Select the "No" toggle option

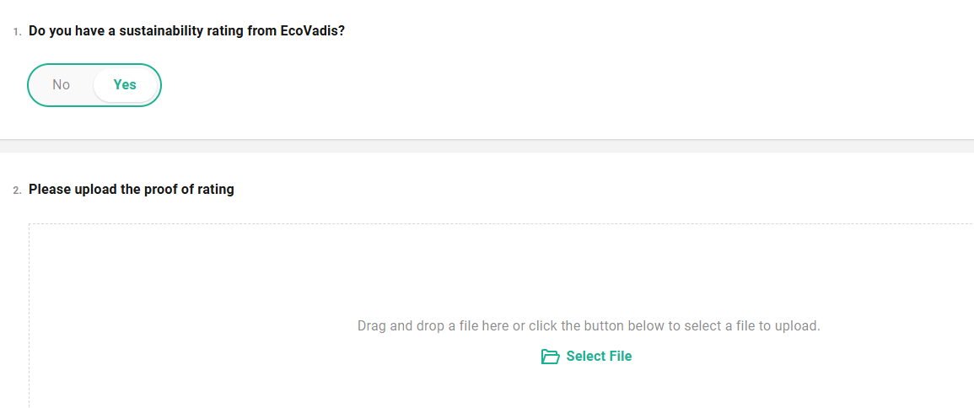(x=61, y=85)
